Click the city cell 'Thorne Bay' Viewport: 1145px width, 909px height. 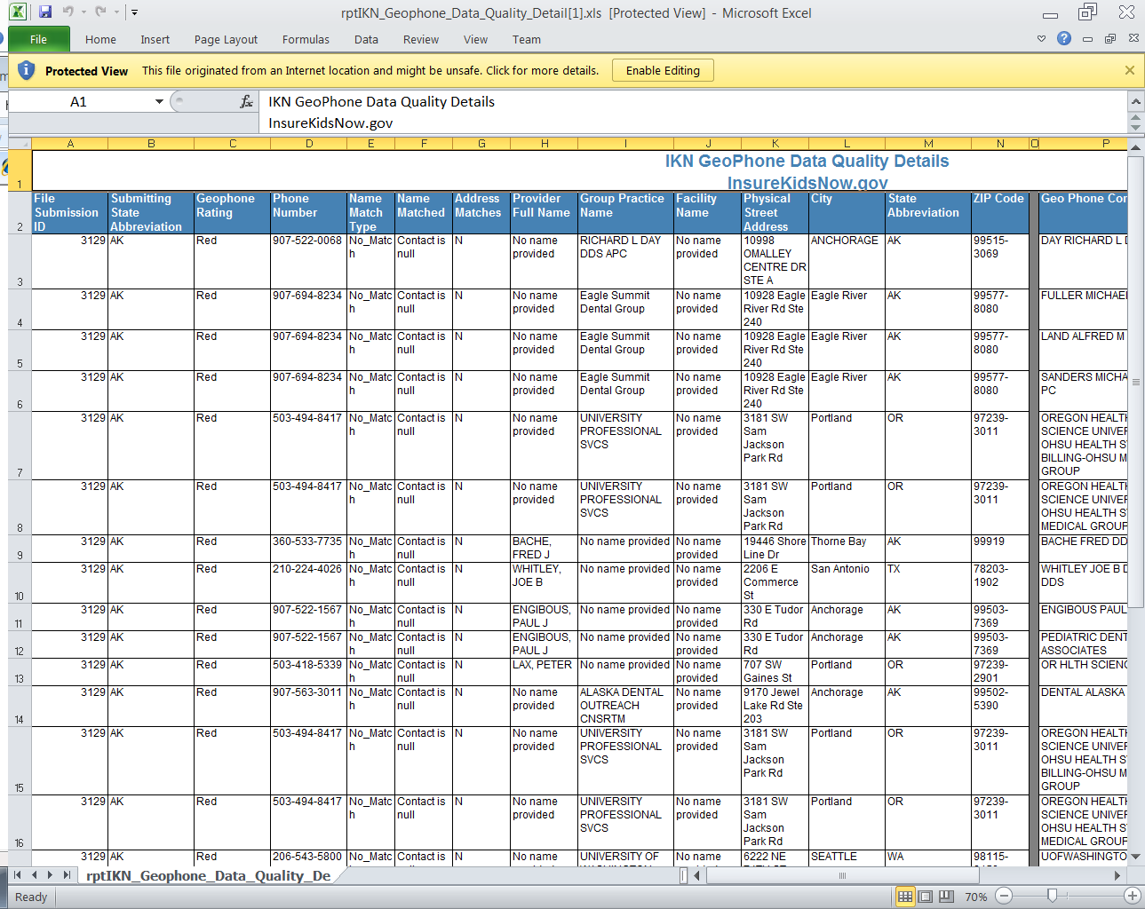847,549
